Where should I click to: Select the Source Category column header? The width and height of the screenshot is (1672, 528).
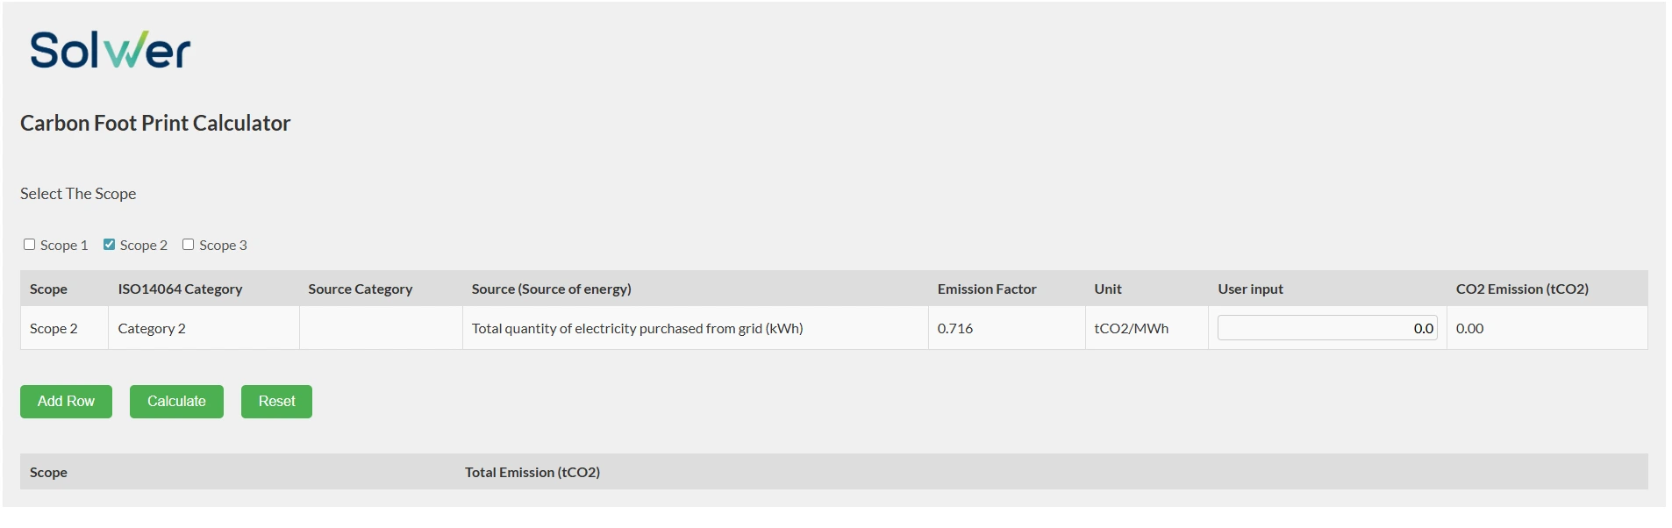click(360, 289)
